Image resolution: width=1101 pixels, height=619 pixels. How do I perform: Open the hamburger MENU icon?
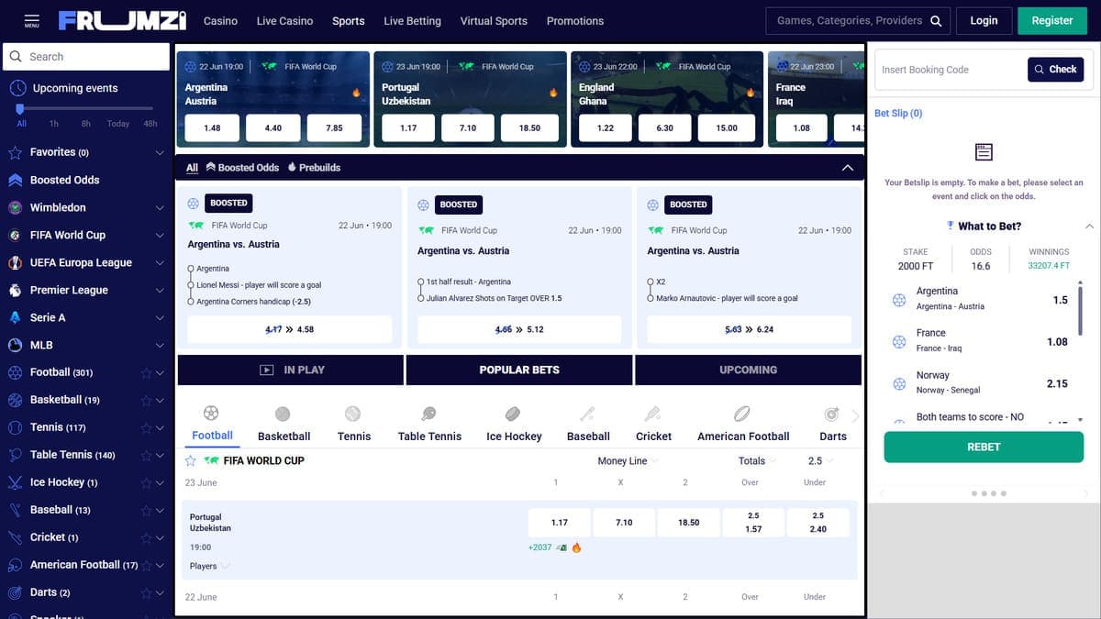(x=32, y=19)
